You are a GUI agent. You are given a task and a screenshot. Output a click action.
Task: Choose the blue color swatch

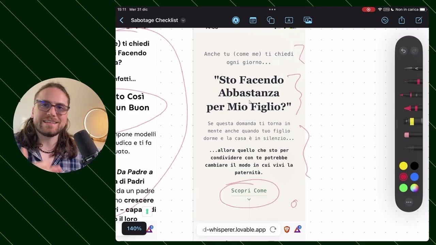[414, 177]
